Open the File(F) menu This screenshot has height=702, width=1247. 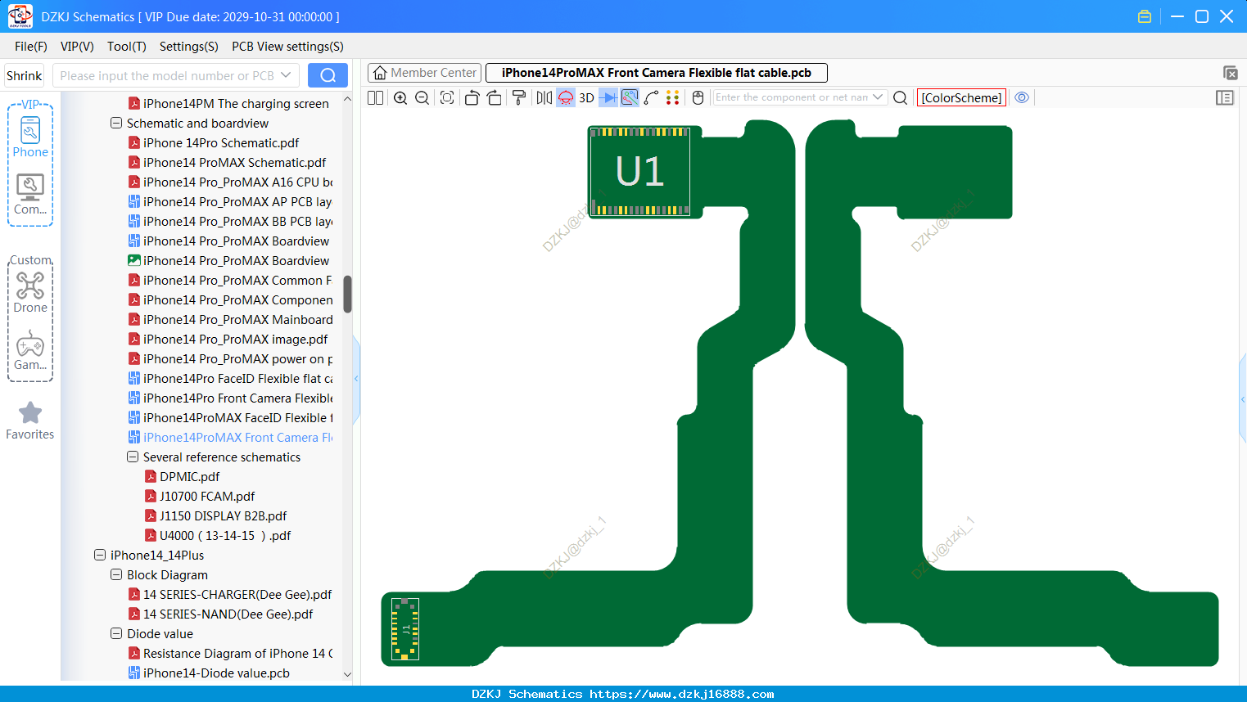point(31,47)
